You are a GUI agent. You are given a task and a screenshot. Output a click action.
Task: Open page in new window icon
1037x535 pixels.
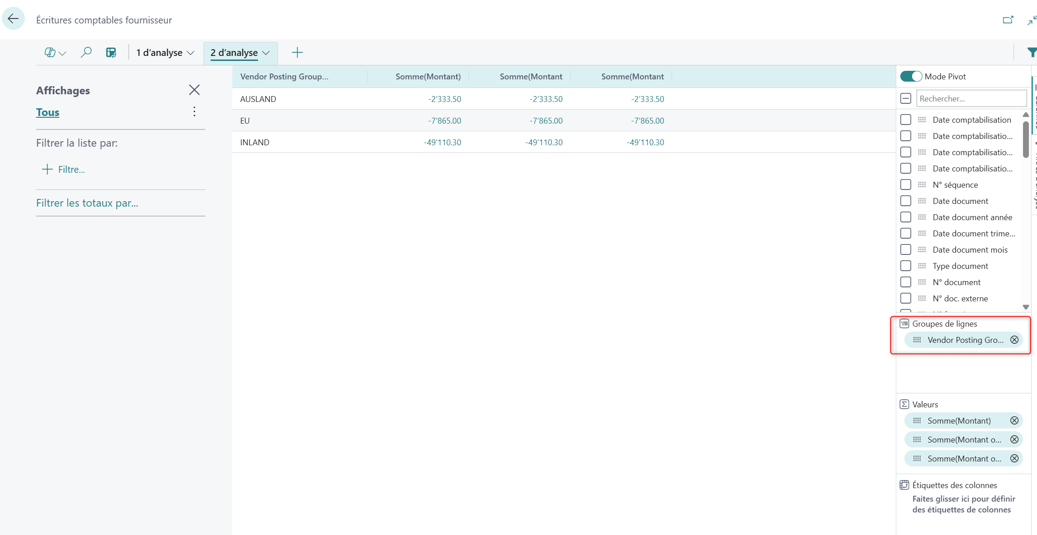click(1008, 20)
